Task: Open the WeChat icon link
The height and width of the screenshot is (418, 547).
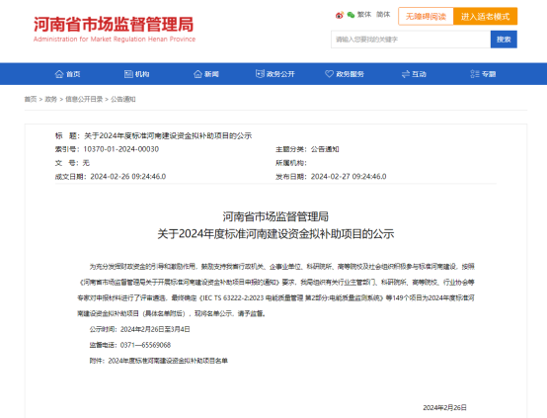Action: (x=351, y=15)
